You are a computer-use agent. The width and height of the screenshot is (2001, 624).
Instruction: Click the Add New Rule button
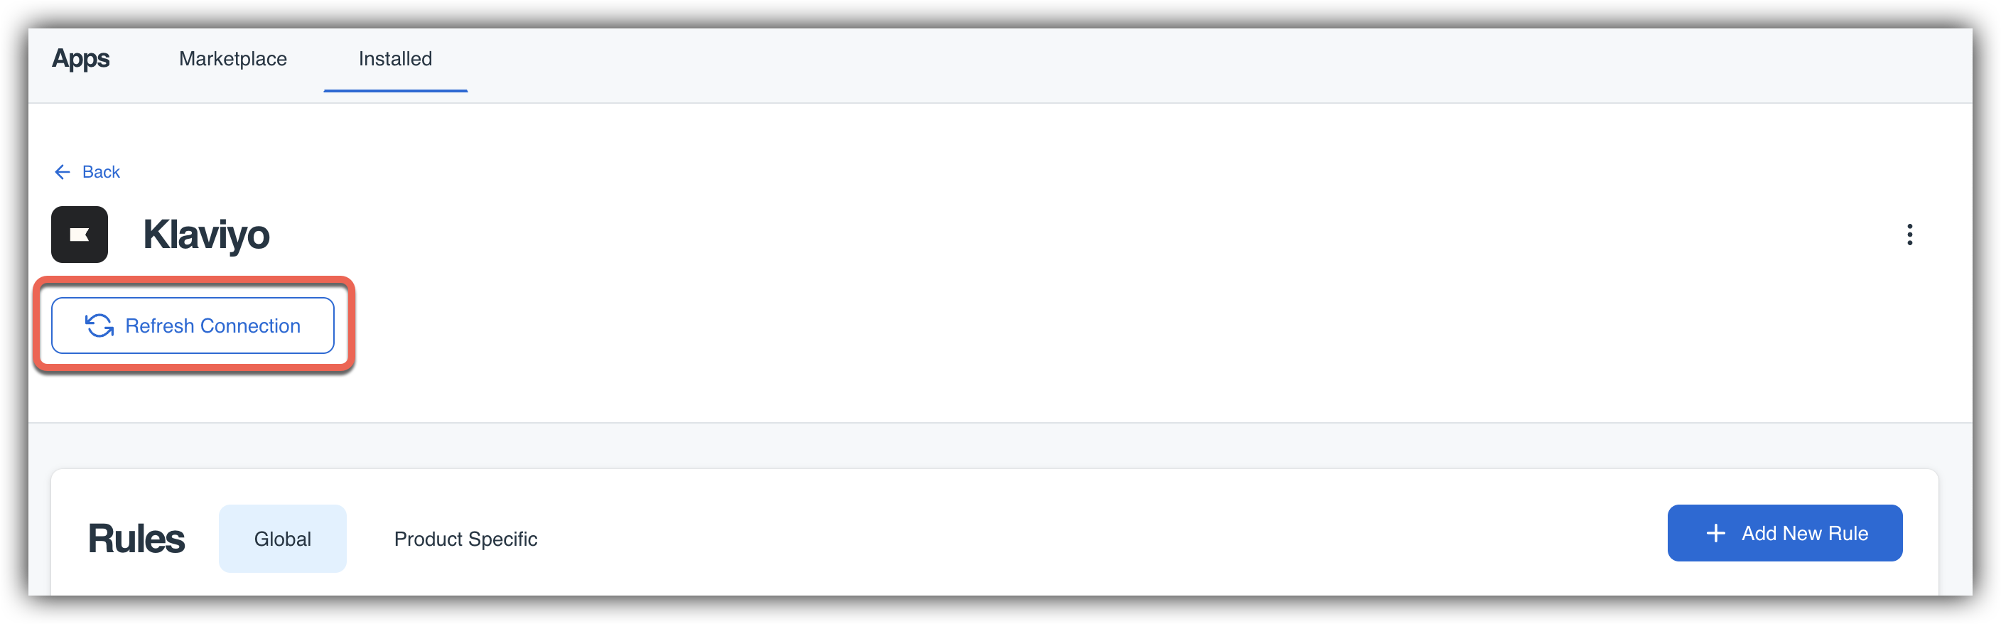1784,533
